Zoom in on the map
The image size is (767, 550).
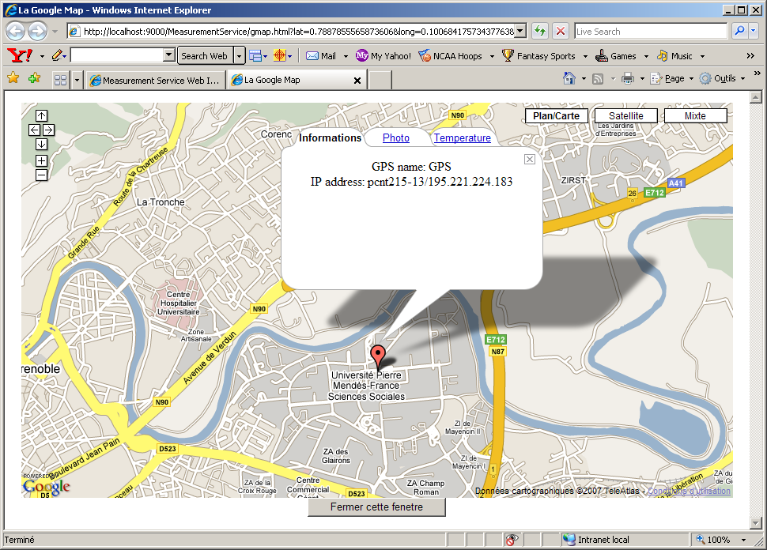point(42,161)
